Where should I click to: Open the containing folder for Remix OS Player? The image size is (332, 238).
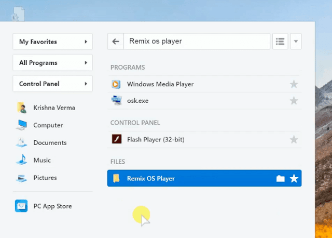(x=280, y=179)
